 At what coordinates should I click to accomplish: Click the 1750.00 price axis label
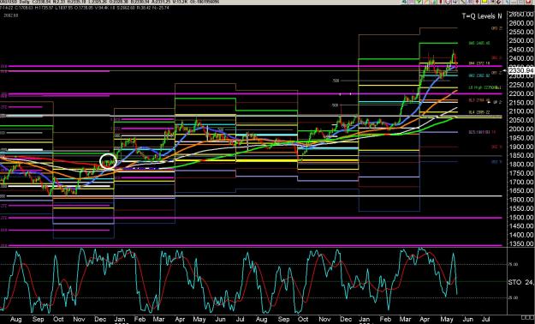point(520,174)
